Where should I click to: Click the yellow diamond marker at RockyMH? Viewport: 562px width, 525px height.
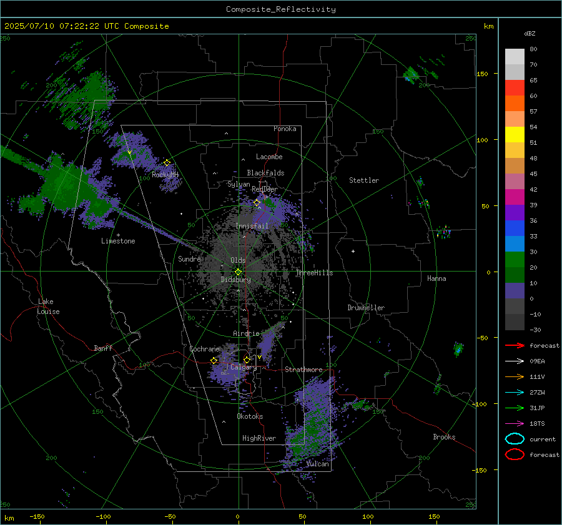pos(167,163)
